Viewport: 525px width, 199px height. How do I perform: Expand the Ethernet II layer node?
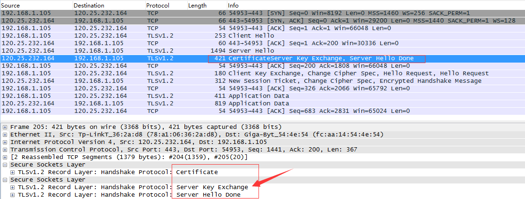[5, 135]
